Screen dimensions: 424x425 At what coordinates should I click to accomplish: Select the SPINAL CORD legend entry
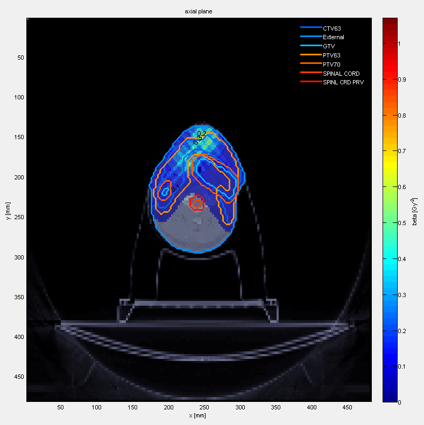pyautogui.click(x=341, y=74)
